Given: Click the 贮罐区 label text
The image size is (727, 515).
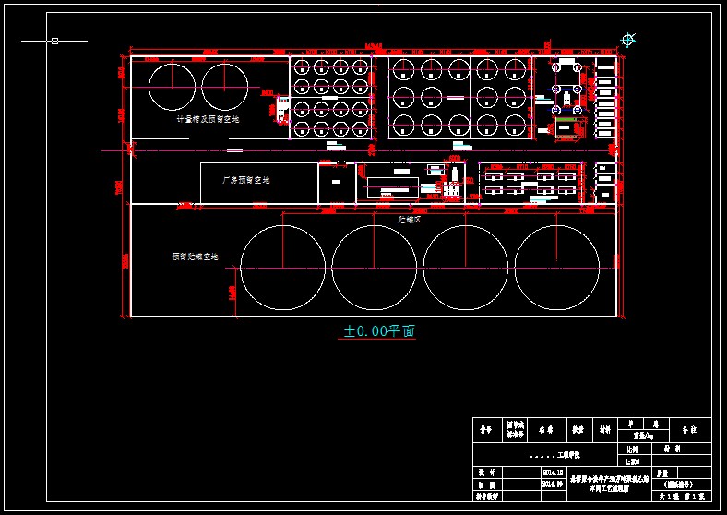Looking at the screenshot, I should pos(409,220).
